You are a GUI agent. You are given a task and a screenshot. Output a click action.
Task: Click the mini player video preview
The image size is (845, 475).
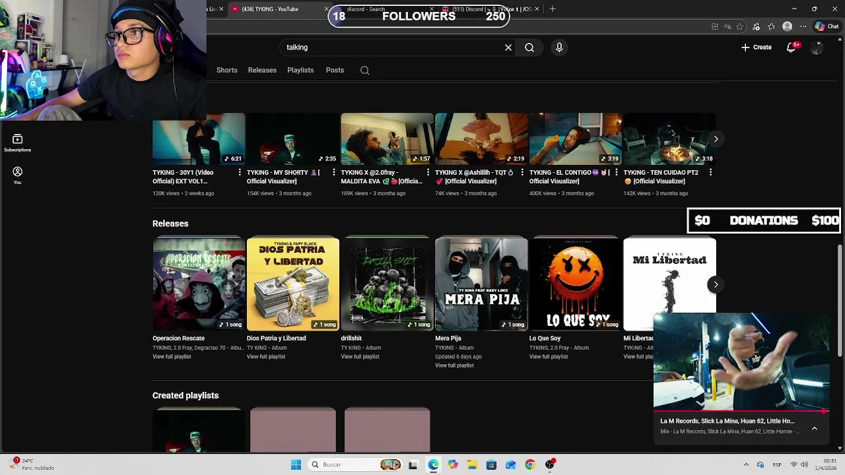(x=741, y=362)
